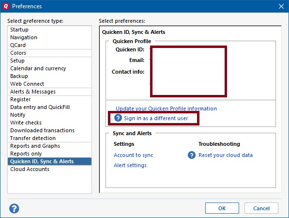Click Reset your cloud data link
This screenshot has height=218, width=289.
(x=226, y=155)
